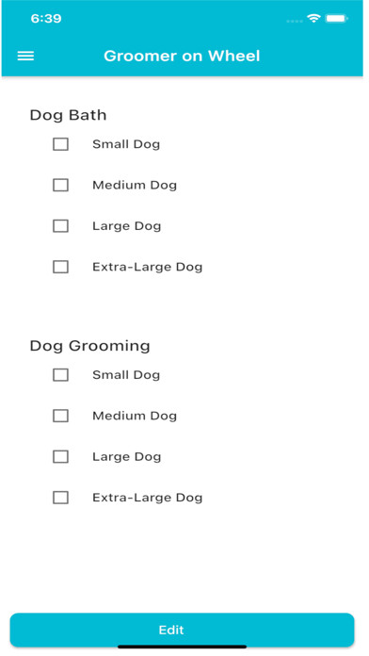Image resolution: width=369 pixels, height=656 pixels.
Task: Tap the 6:39 clock in status bar
Action: [46, 19]
